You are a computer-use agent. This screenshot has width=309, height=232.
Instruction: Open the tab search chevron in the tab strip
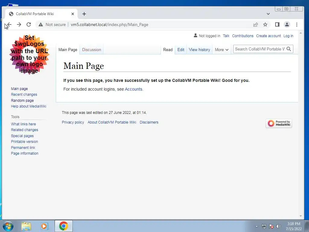(268, 14)
